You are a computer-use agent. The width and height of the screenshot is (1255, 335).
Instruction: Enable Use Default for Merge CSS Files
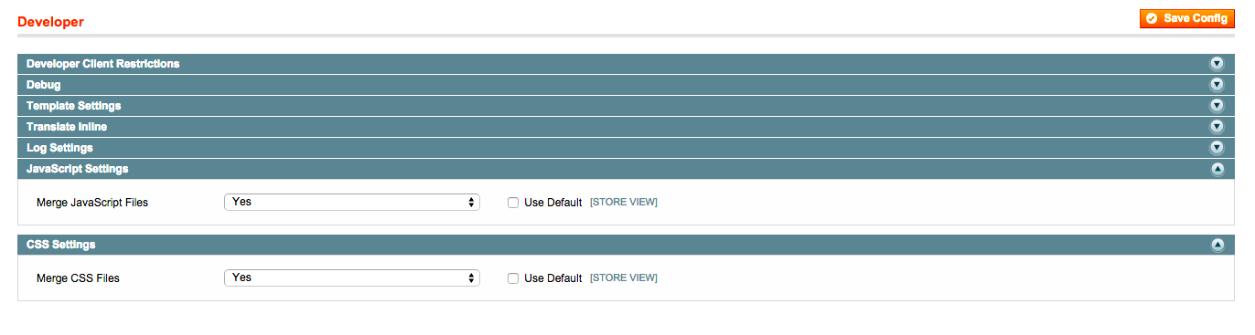[x=513, y=278]
